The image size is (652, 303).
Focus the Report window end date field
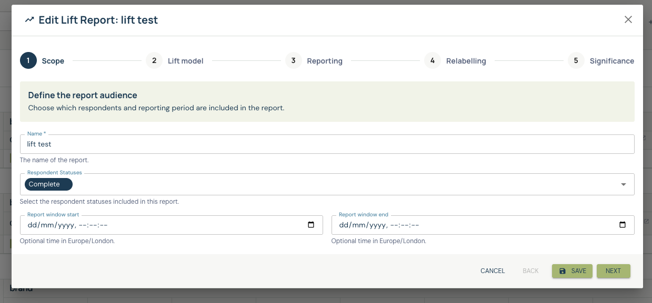click(483, 225)
